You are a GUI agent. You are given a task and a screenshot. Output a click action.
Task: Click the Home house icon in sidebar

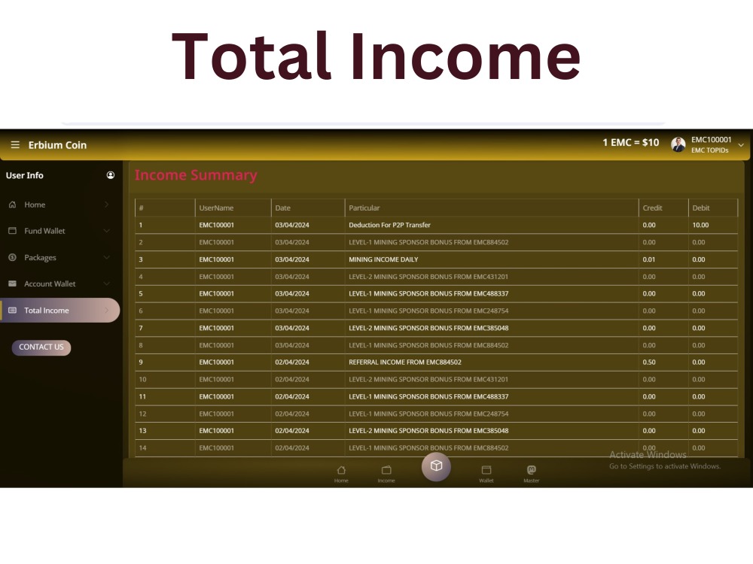point(13,205)
